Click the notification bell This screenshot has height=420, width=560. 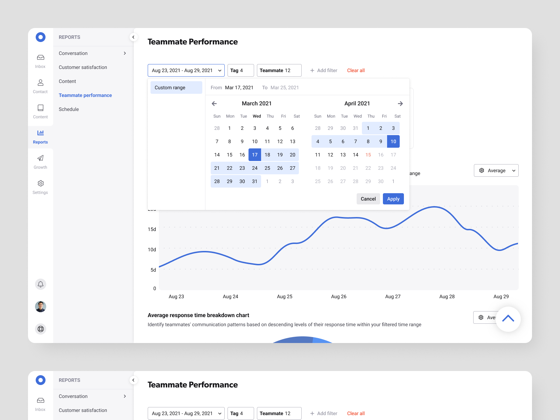(41, 284)
